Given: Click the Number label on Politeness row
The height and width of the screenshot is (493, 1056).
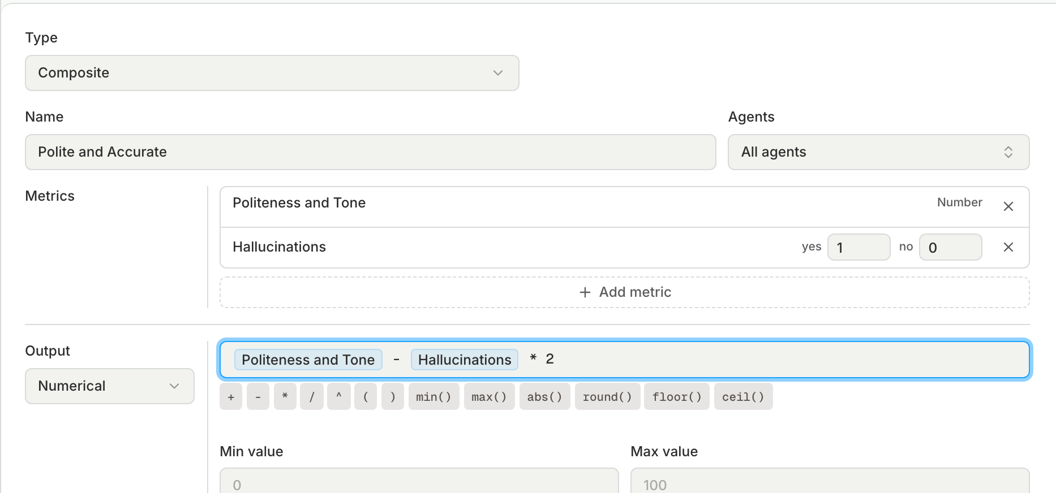Looking at the screenshot, I should click(960, 202).
